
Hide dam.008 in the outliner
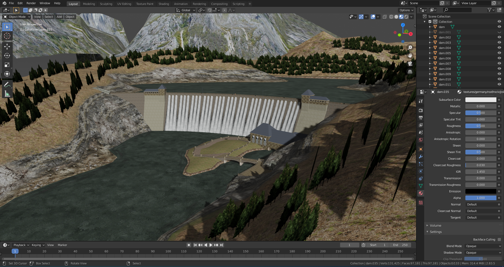point(499,69)
